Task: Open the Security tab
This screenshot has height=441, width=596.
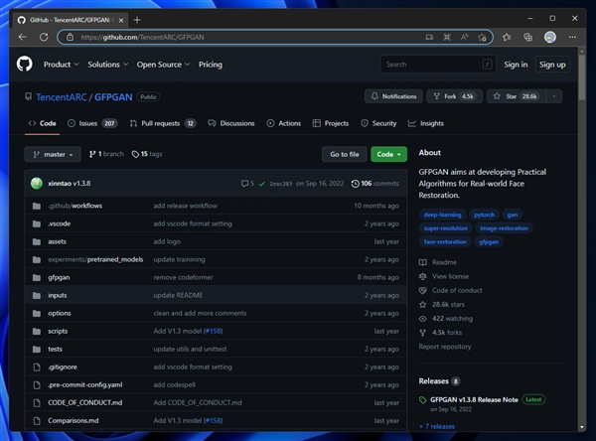Action: [x=378, y=123]
